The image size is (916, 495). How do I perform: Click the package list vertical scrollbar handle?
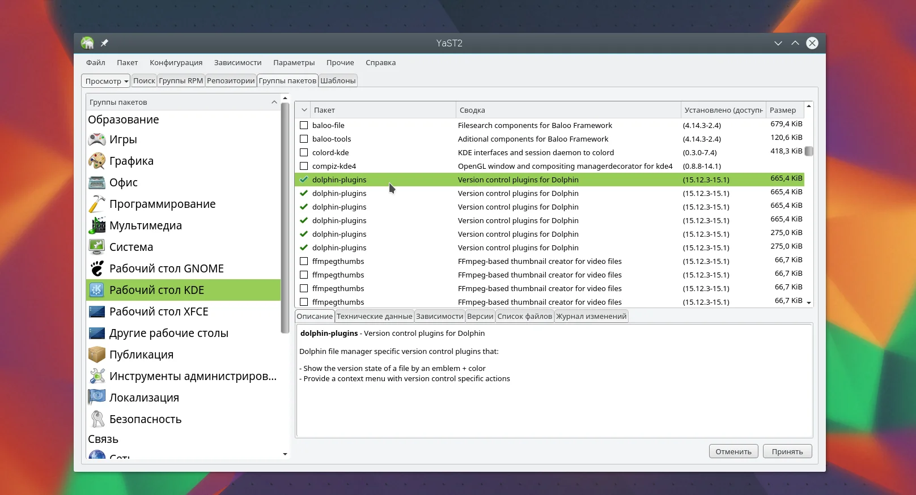point(809,151)
